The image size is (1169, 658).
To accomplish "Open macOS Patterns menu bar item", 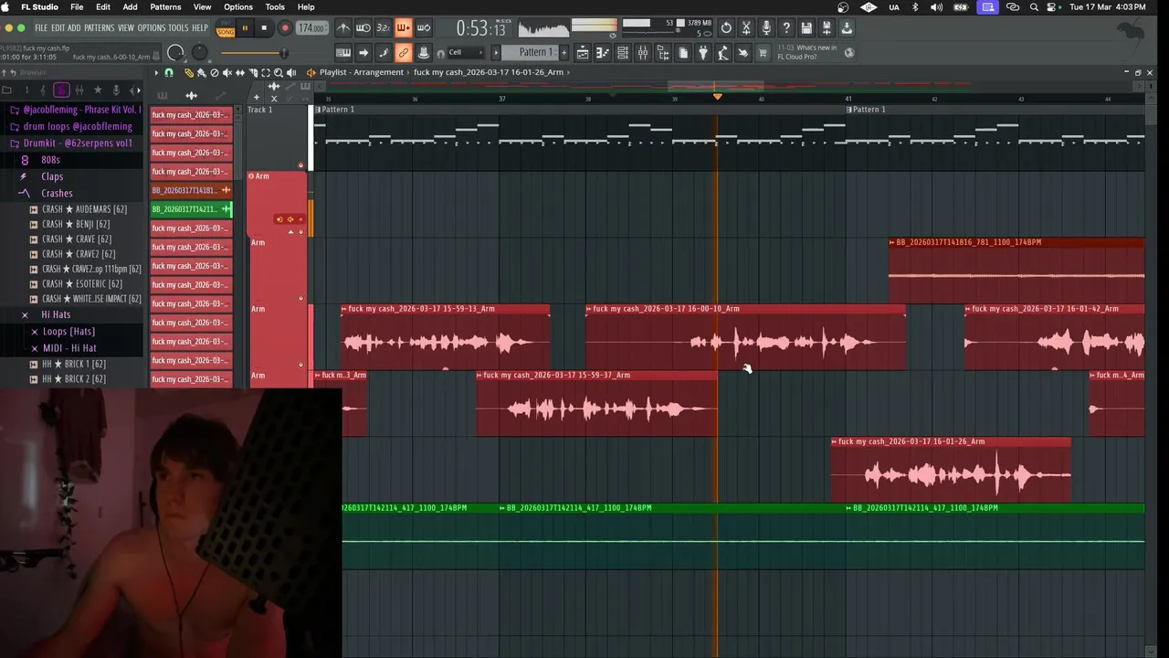I will (165, 6).
